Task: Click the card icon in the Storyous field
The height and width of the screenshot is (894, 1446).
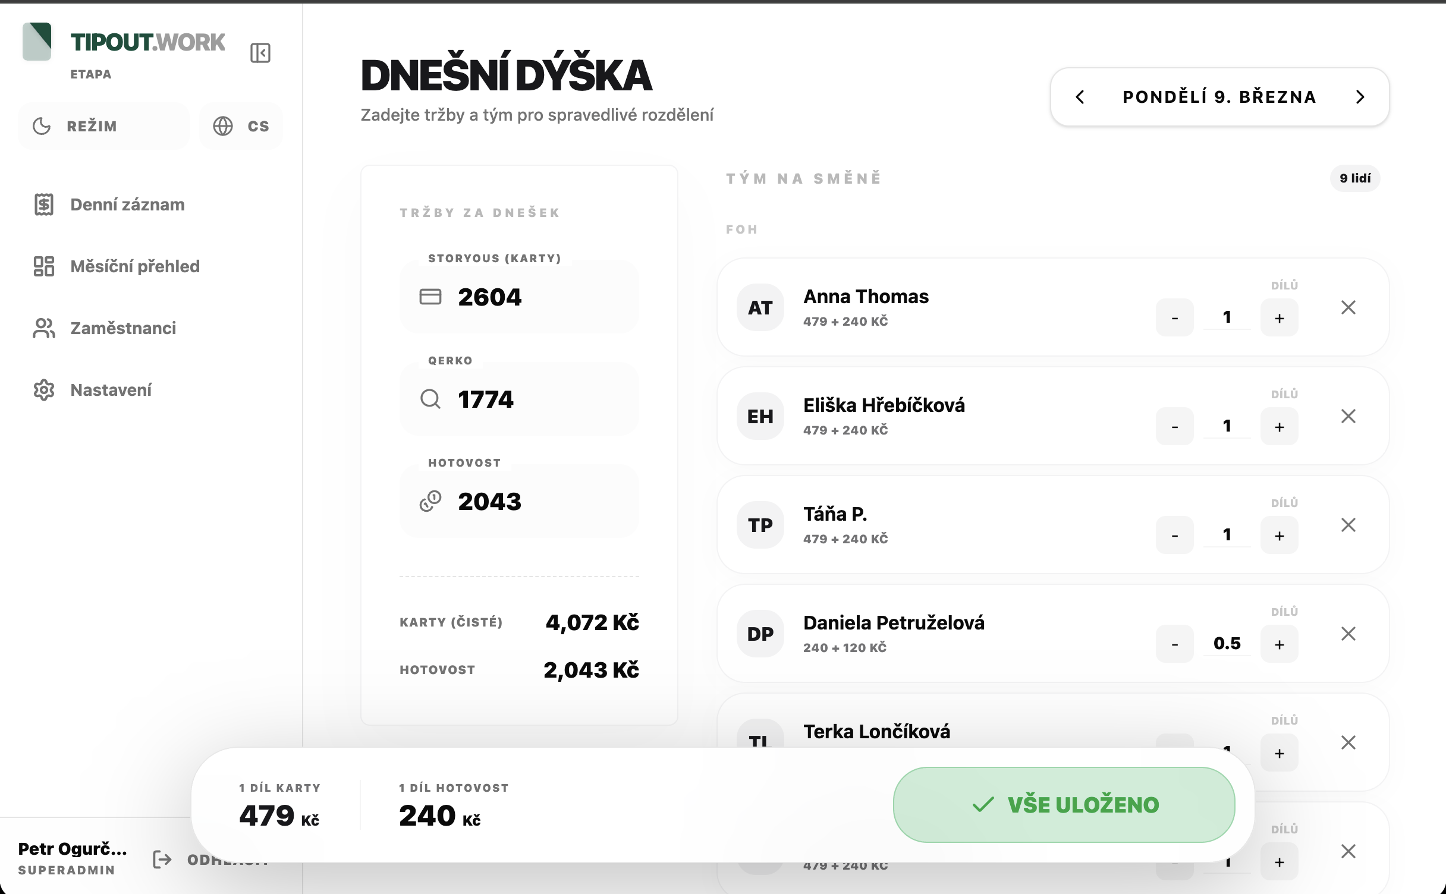Action: (430, 295)
